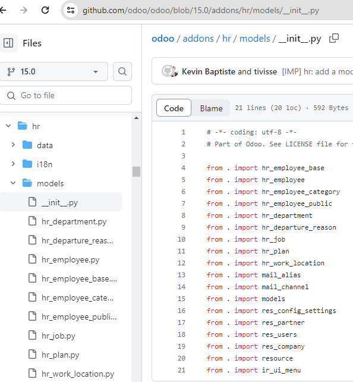Reload the page with the refresh icon

click(45, 10)
